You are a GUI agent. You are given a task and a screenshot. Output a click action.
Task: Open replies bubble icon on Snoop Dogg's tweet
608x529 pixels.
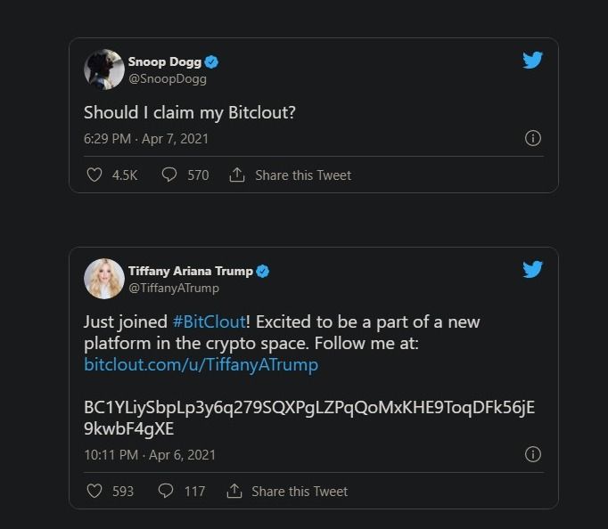pyautogui.click(x=169, y=175)
